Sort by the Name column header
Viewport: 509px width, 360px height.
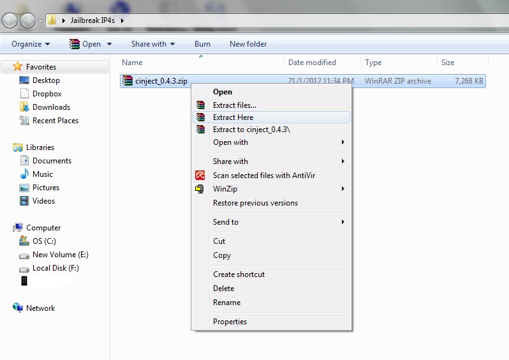[x=202, y=63]
